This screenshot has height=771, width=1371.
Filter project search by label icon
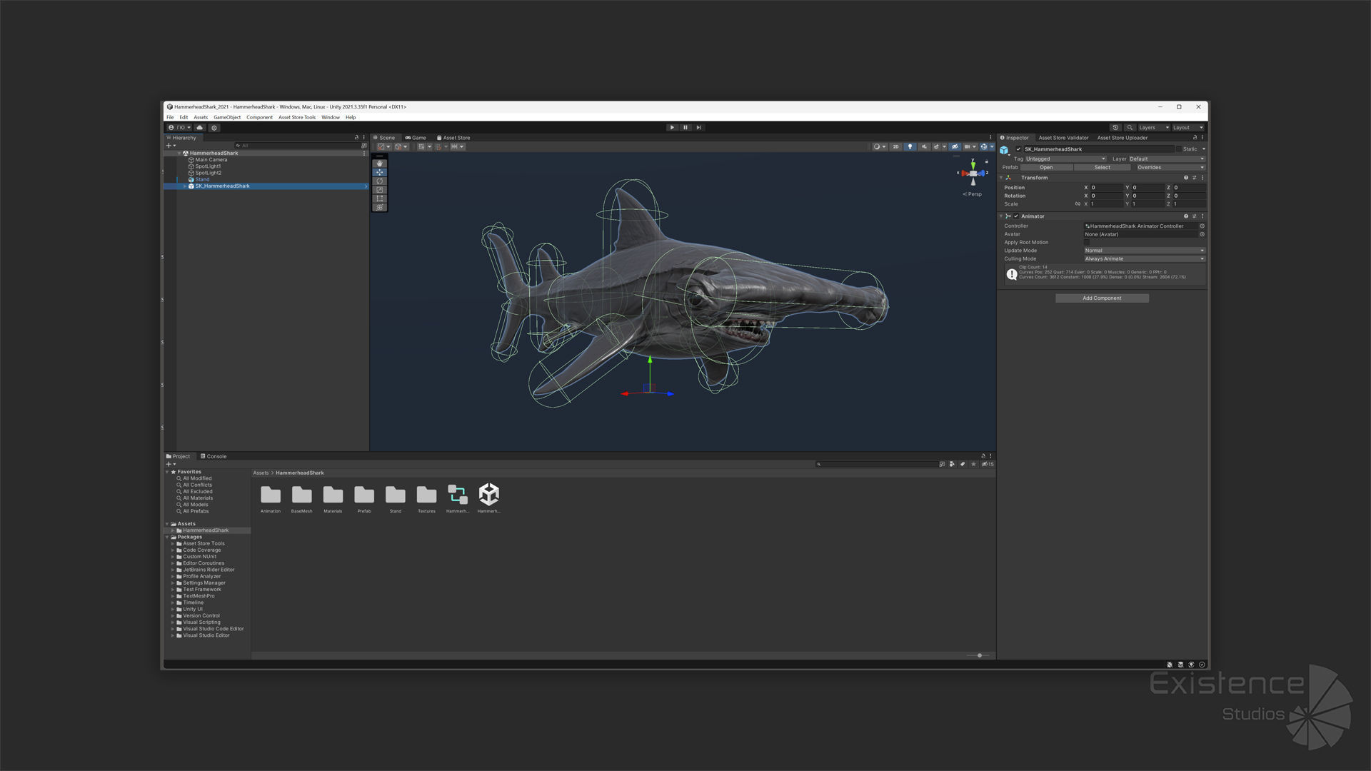tap(963, 464)
